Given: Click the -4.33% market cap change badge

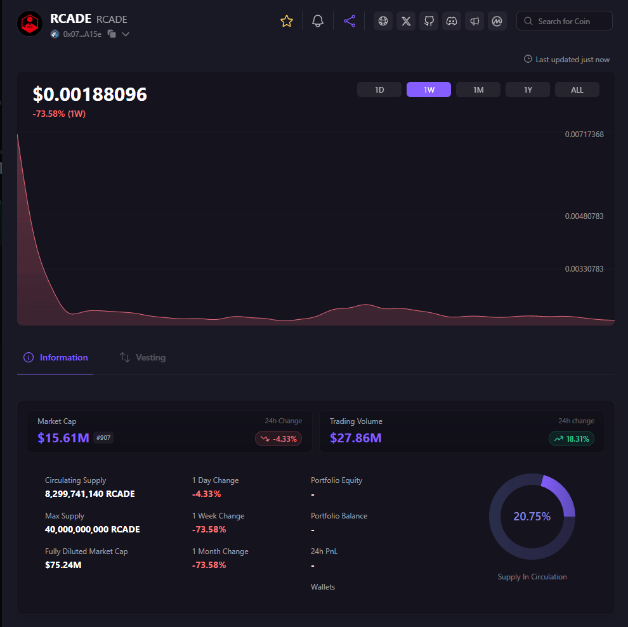Looking at the screenshot, I should point(278,439).
